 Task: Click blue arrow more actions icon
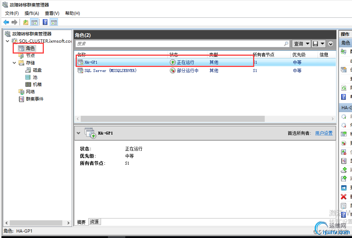point(344,187)
